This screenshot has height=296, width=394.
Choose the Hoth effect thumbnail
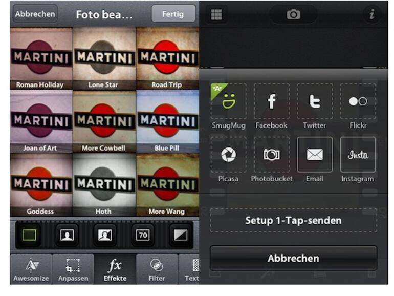pos(104,185)
